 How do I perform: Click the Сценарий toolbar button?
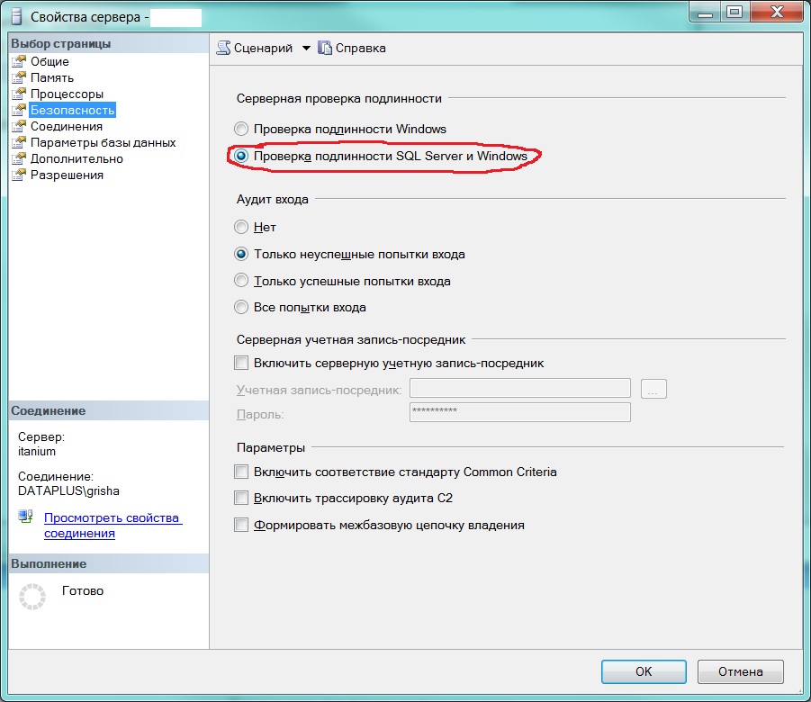click(255, 48)
